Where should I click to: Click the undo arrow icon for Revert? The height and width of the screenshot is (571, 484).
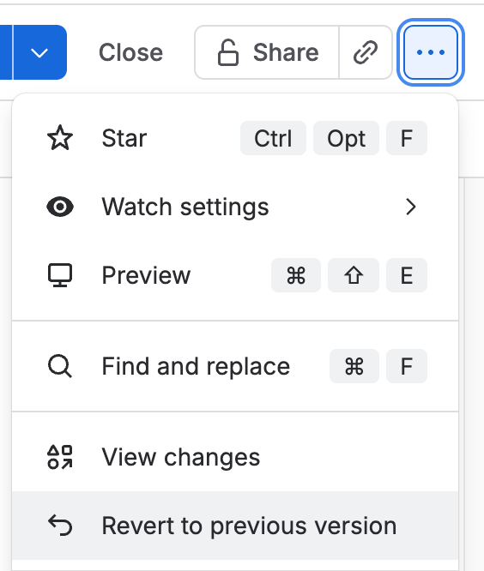pos(60,526)
